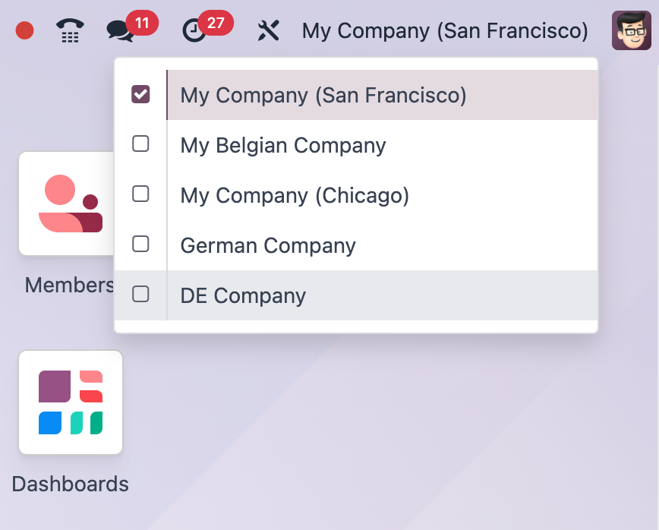Screen dimensions: 659x530
Task: Select My Company (Chicago) from the list
Action: (295, 194)
